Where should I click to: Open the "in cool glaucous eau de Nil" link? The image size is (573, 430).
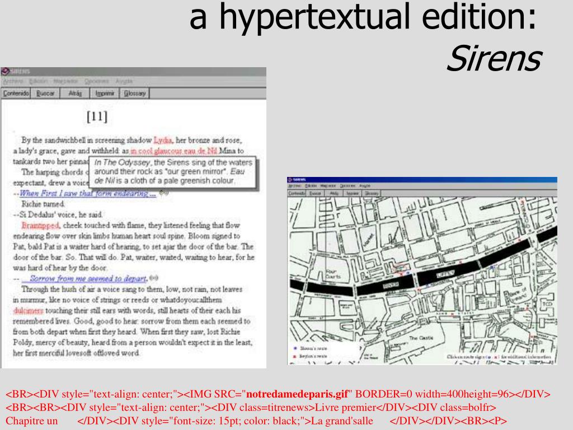tap(173, 151)
